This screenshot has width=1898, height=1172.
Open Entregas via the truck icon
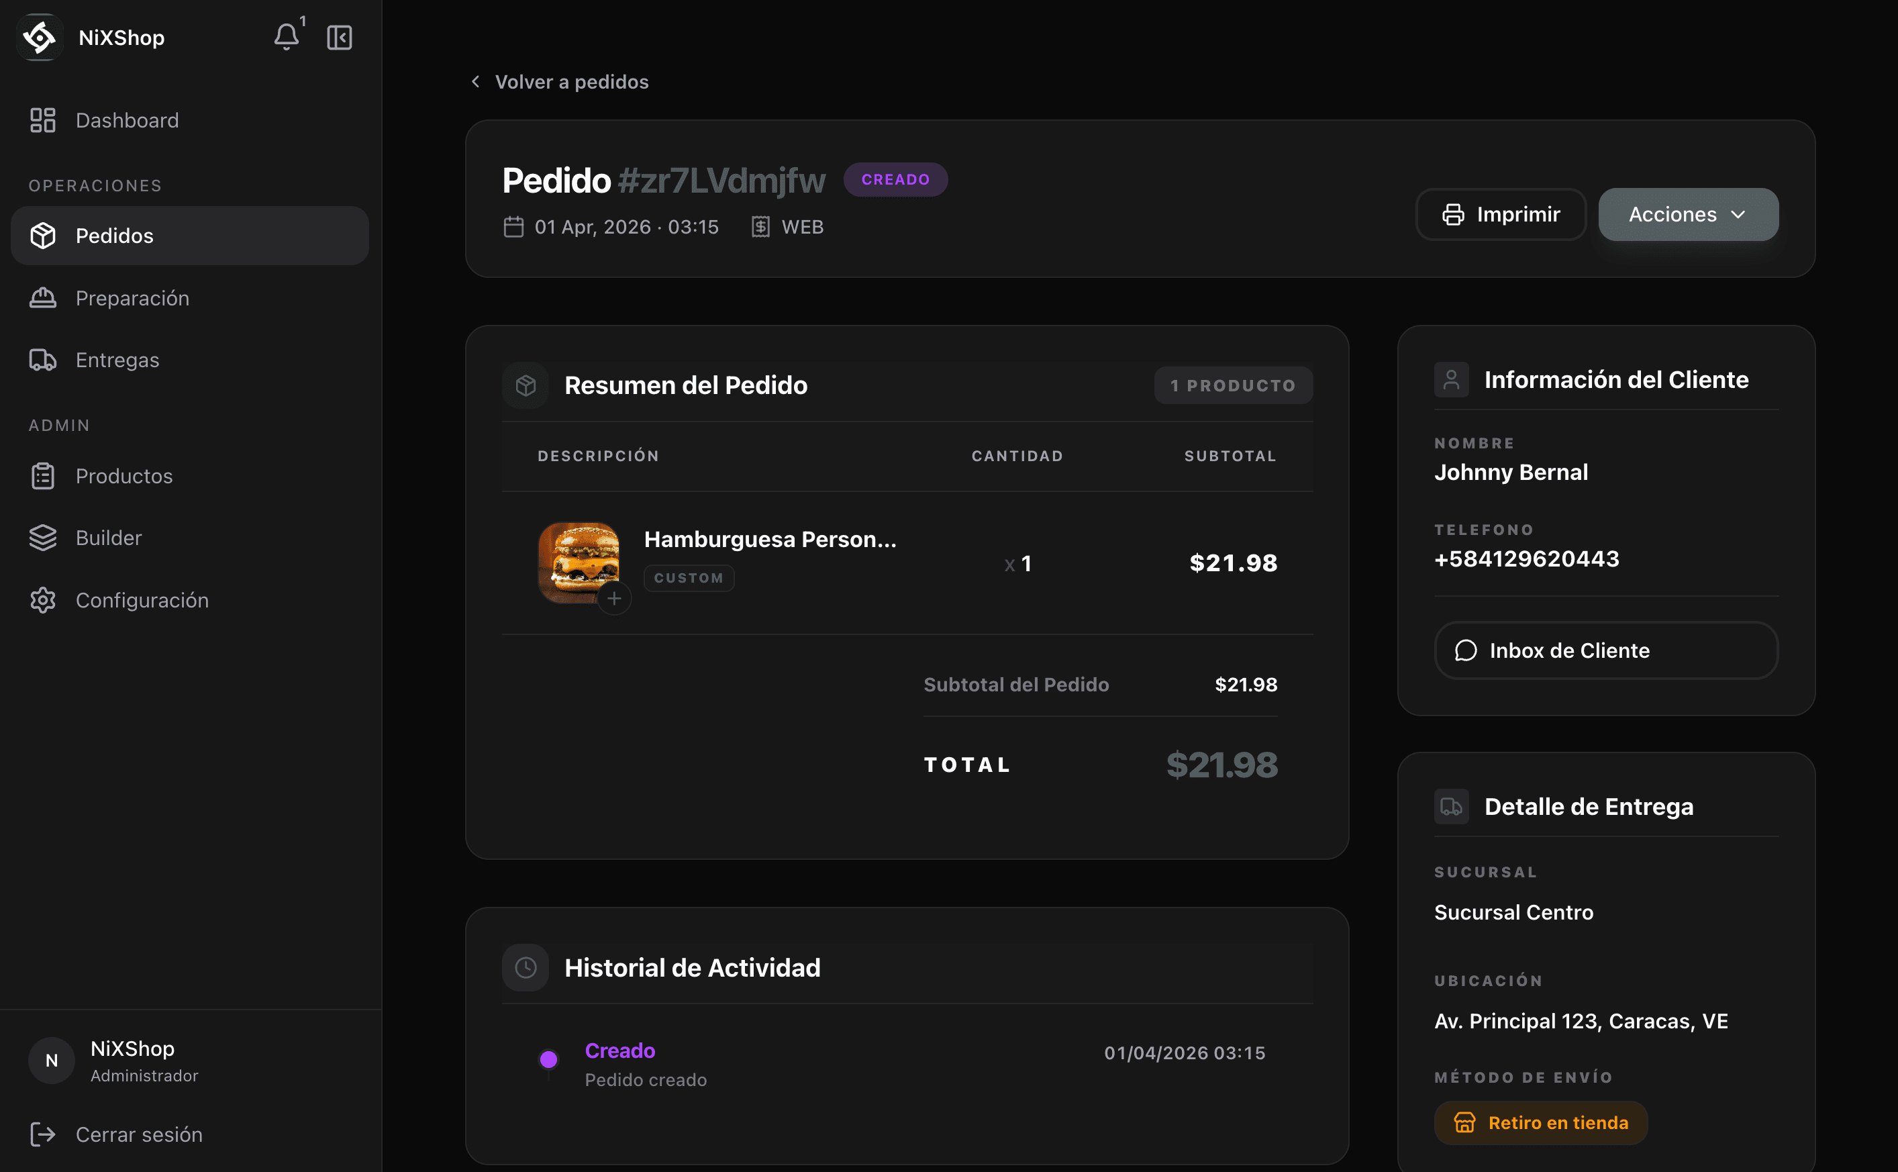coord(43,359)
